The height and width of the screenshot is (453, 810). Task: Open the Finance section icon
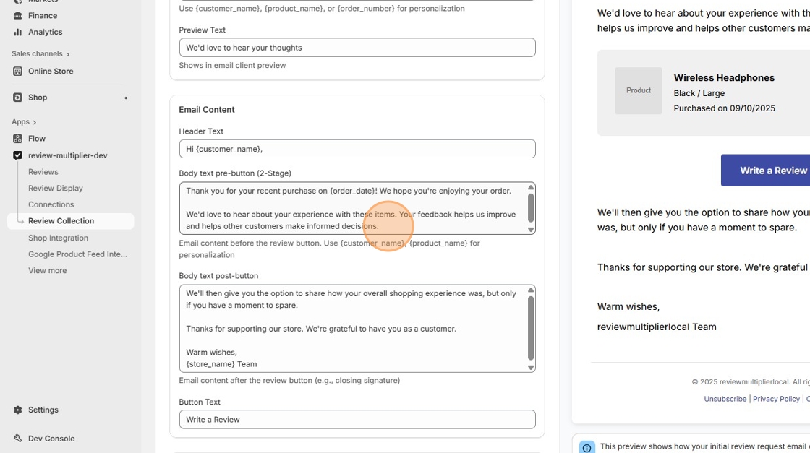[17, 15]
